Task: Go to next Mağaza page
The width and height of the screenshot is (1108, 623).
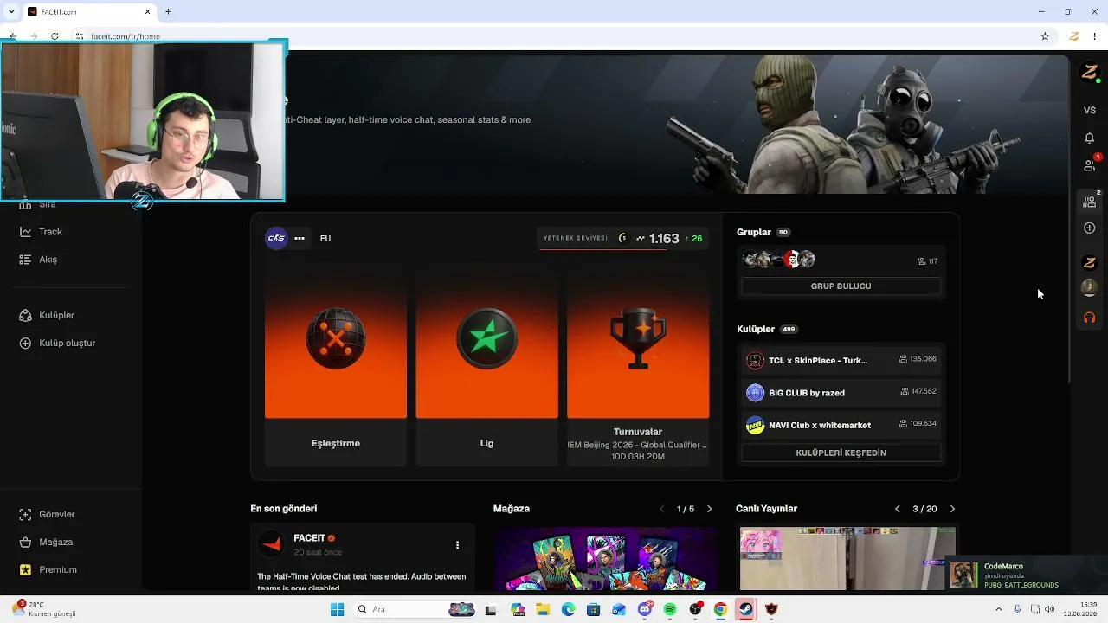Action: pos(709,509)
